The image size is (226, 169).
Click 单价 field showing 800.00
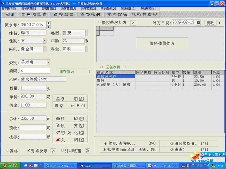(x=33, y=96)
